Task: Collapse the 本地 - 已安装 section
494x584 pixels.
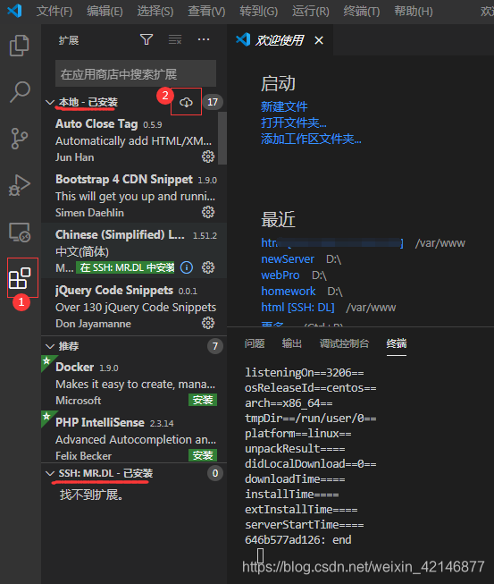Action: tap(50, 102)
